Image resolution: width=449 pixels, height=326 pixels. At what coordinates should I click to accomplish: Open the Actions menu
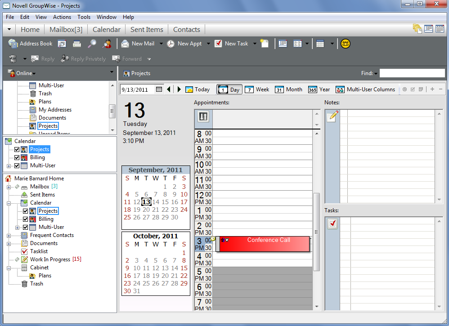click(62, 17)
